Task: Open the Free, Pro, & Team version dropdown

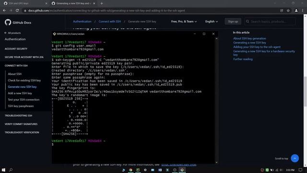Action: [x=184, y=21]
